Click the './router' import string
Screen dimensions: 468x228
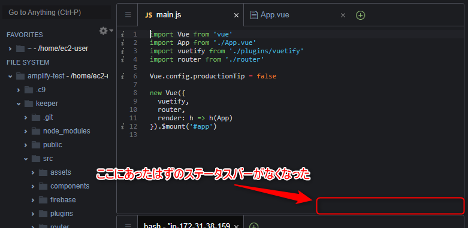pos(244,59)
